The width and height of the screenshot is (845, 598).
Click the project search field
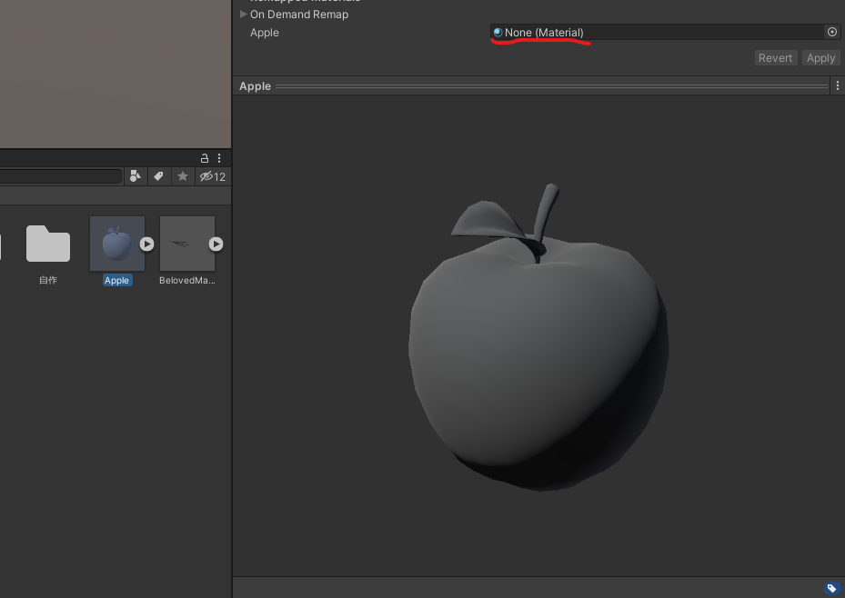point(60,176)
